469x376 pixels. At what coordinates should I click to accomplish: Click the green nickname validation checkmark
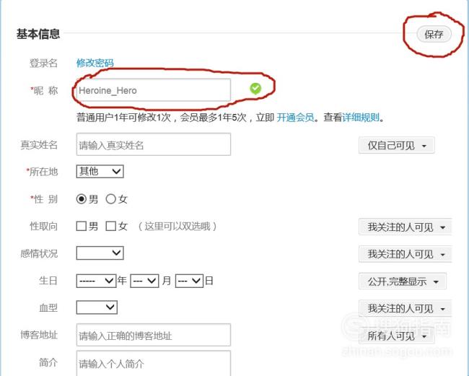pos(255,89)
